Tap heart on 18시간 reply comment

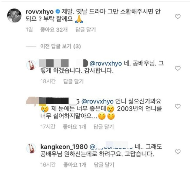(178, 68)
